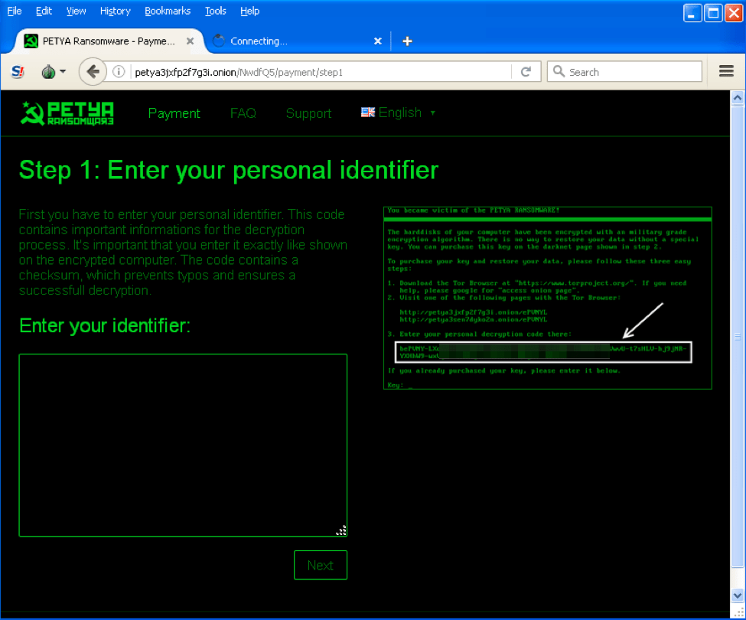Go back with the Back arrow button
Viewport: 746px width, 620px height.
coord(93,72)
